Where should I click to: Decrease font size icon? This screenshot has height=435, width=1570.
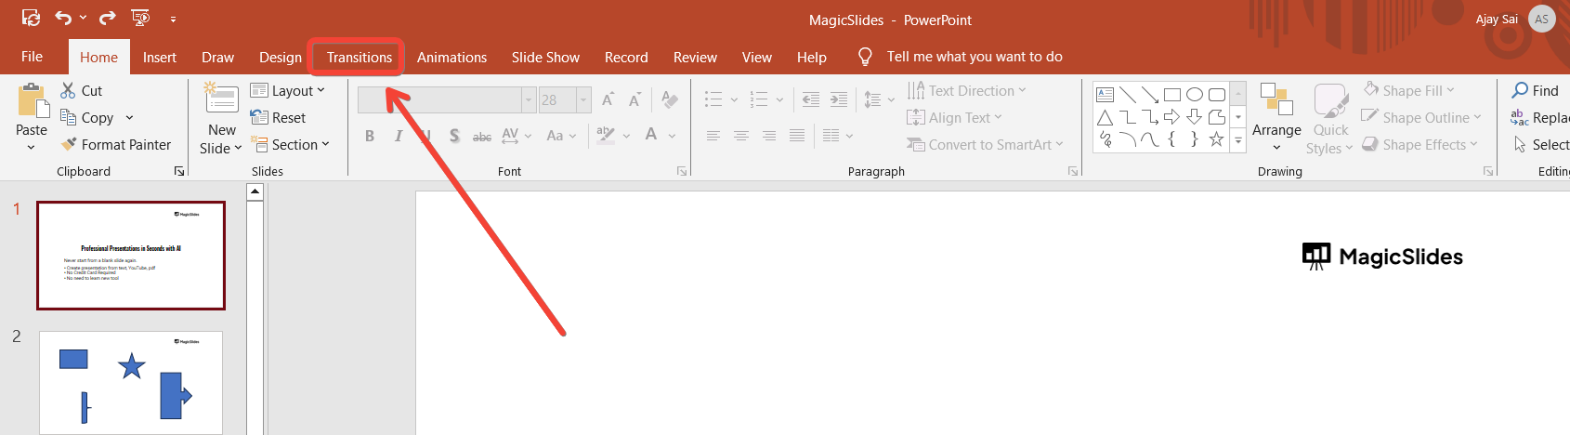click(635, 99)
